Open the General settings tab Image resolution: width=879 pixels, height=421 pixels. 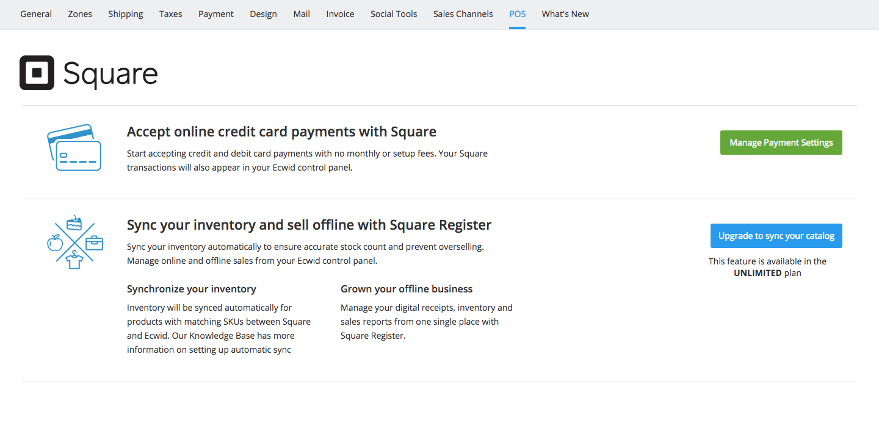click(x=36, y=14)
